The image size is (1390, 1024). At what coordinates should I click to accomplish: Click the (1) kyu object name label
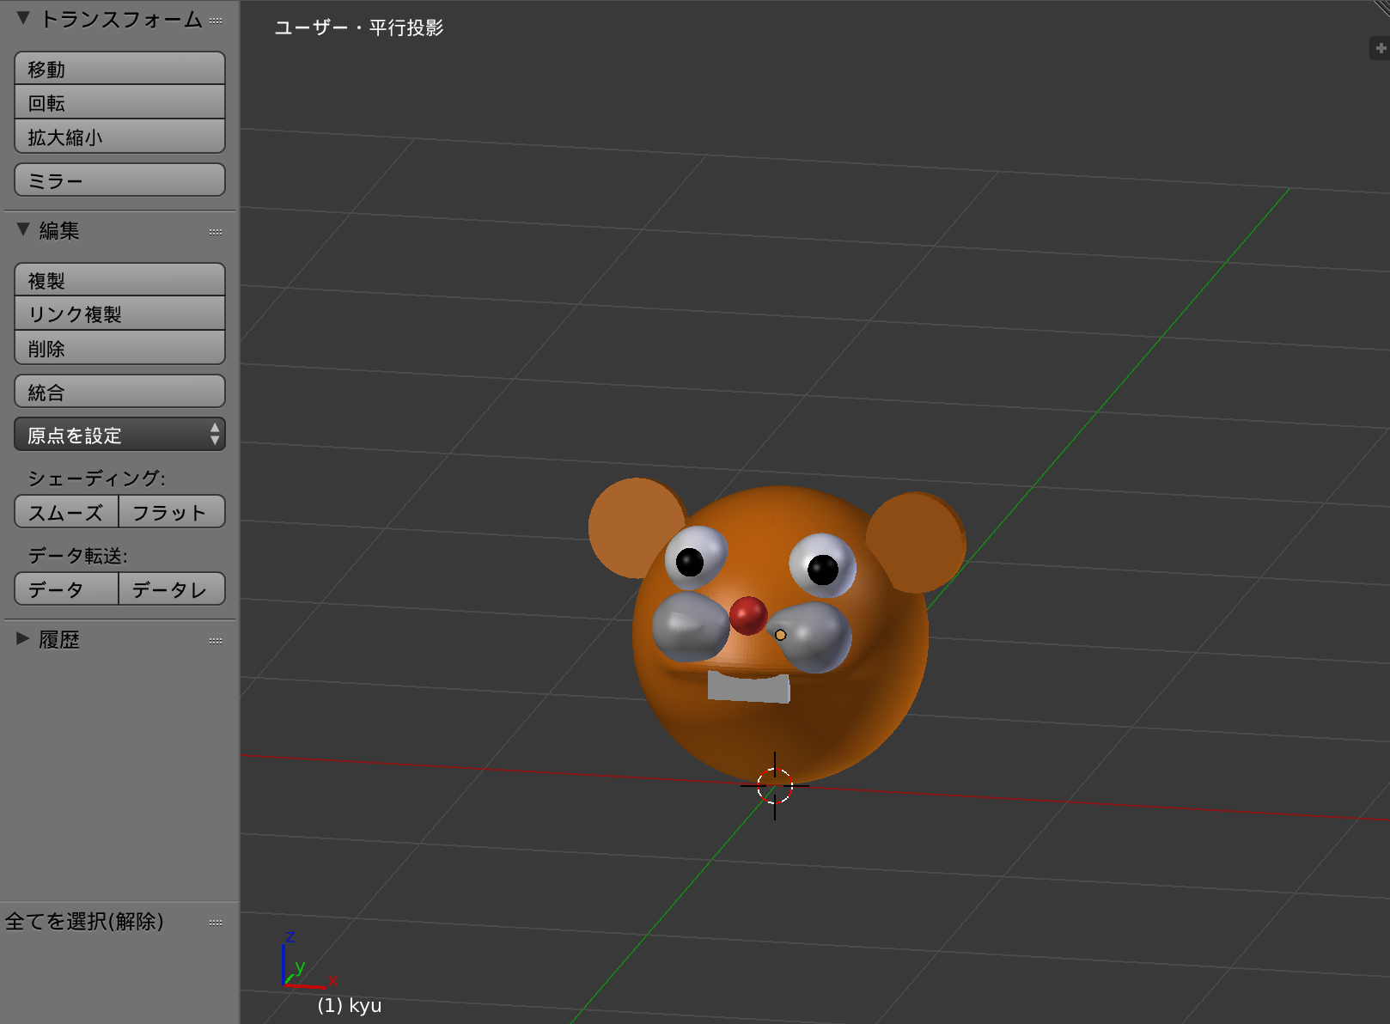(350, 1005)
